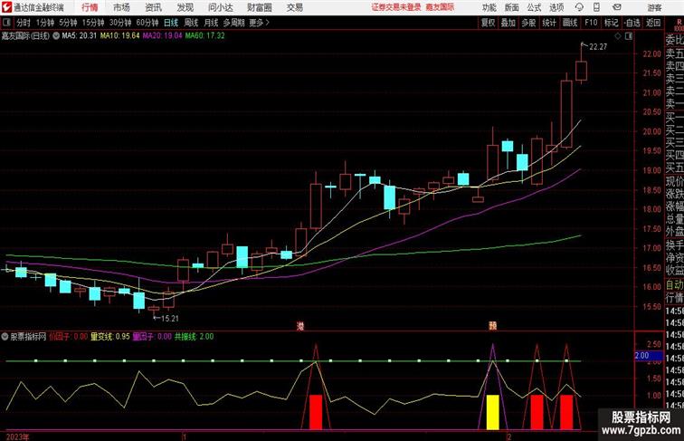Toggle the side panel icon near chart corner
The image size is (684, 441).
[x=629, y=36]
